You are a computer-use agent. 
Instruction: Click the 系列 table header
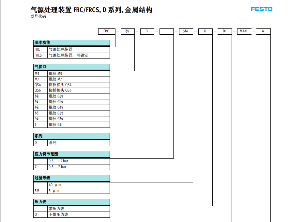[x=71, y=136]
